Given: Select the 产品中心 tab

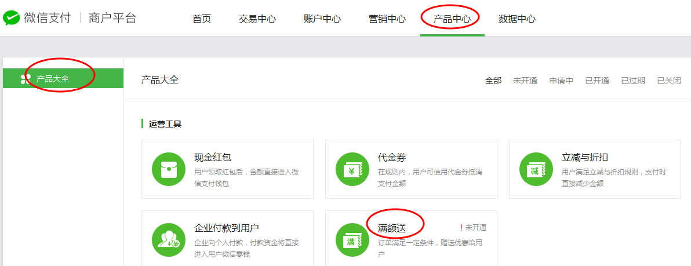Looking at the screenshot, I should tap(452, 19).
